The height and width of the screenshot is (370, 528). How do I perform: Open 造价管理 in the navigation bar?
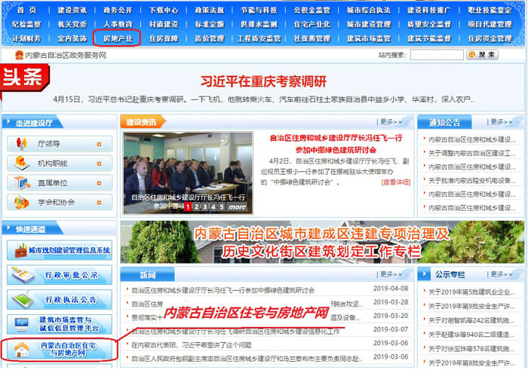point(210,38)
